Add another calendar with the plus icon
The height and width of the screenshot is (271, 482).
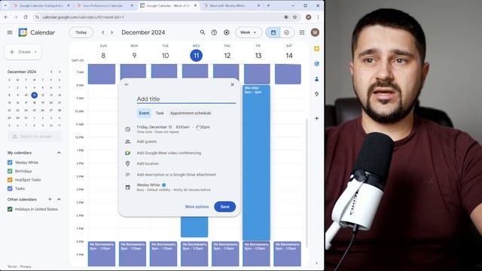coord(50,199)
